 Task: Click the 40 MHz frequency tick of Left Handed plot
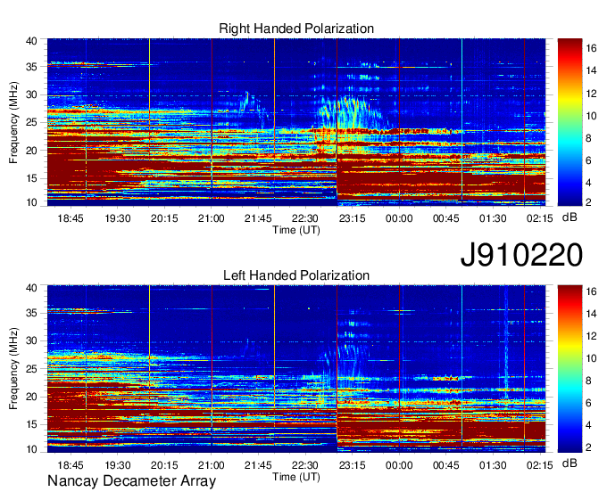(x=31, y=288)
